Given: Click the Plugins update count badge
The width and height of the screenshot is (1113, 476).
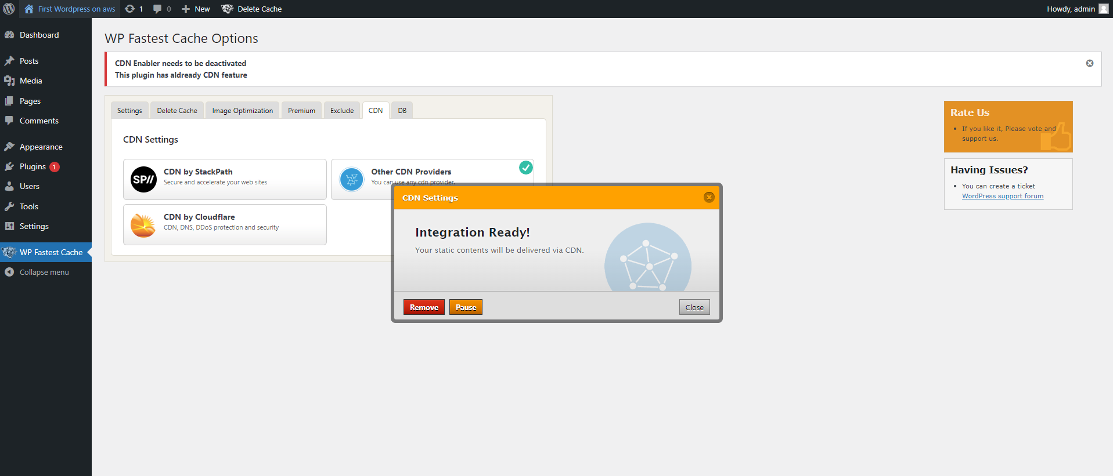Looking at the screenshot, I should [55, 167].
